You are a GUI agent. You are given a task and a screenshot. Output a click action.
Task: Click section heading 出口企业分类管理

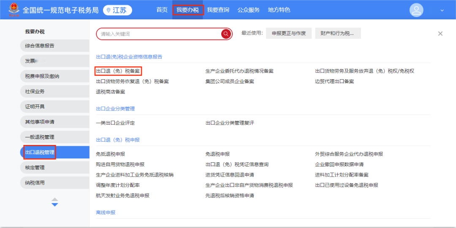tap(115, 109)
